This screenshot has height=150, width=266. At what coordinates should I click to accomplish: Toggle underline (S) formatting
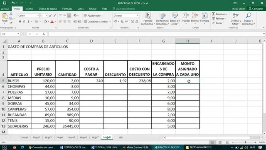point(29,22)
